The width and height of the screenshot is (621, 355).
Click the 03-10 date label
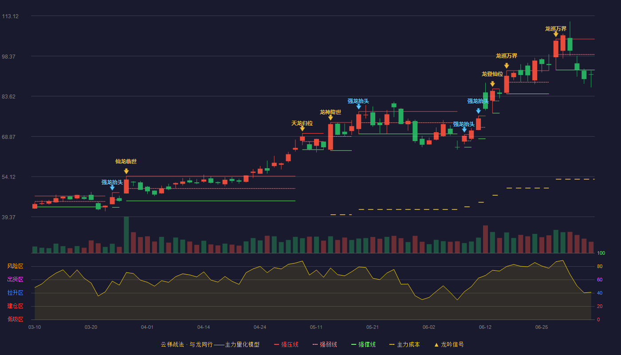tap(35, 327)
